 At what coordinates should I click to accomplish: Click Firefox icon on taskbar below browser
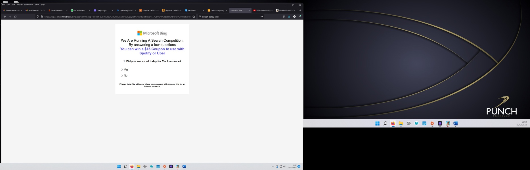[x=132, y=167]
